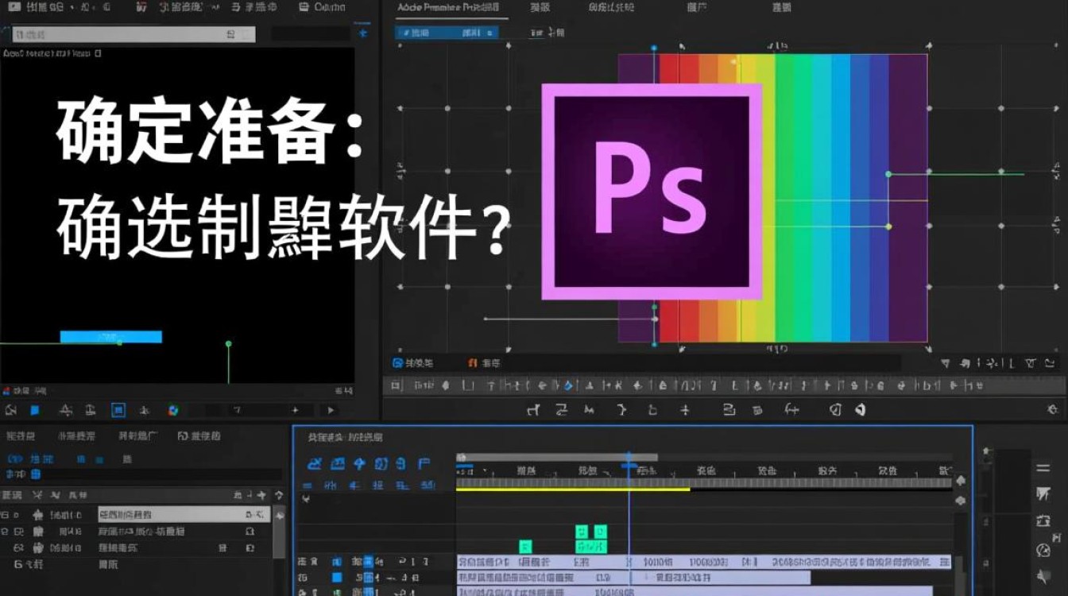Image resolution: width=1068 pixels, height=596 pixels.
Task: Toggle the solid blue square on the second track header
Action: click(x=337, y=578)
